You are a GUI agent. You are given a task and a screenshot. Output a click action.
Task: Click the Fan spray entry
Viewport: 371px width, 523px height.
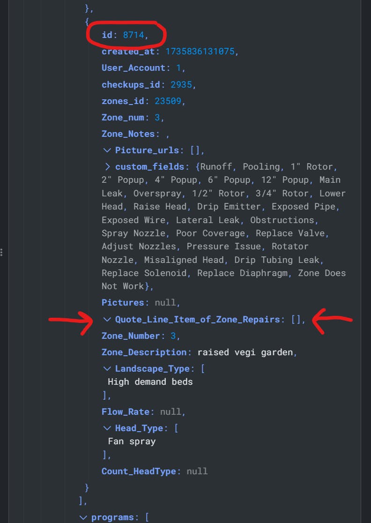(132, 441)
